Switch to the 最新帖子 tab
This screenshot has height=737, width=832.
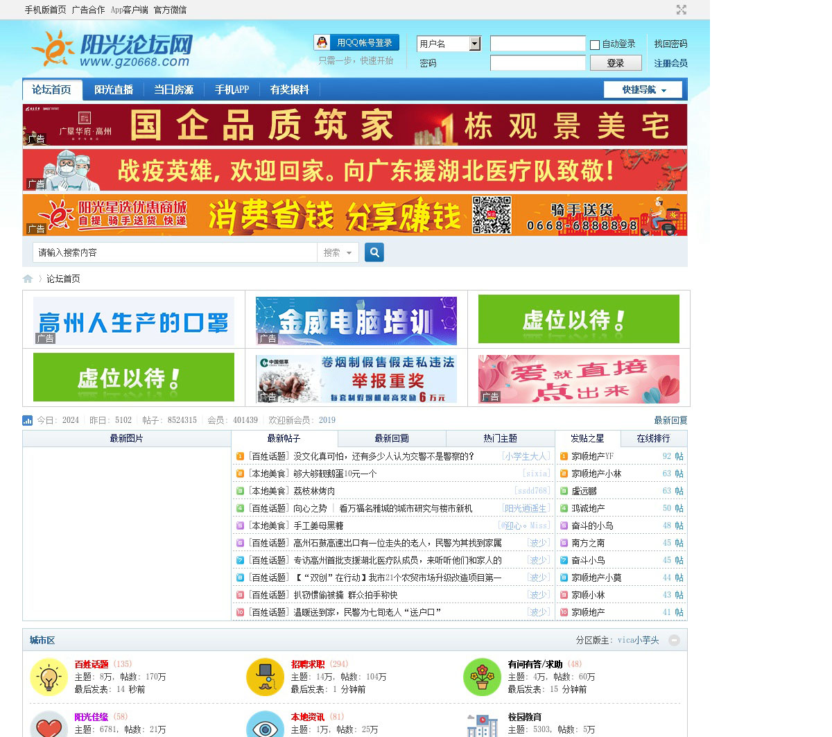click(x=284, y=438)
